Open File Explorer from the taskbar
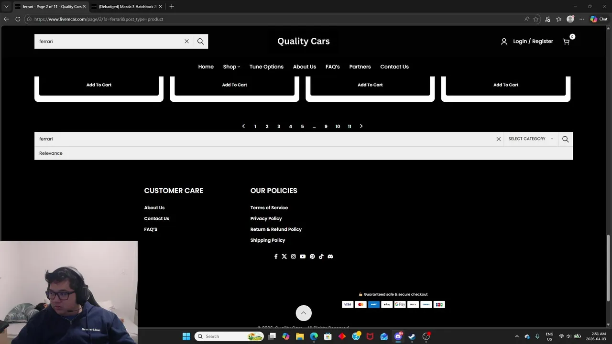This screenshot has height=344, width=612. click(x=300, y=336)
